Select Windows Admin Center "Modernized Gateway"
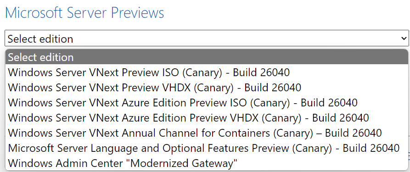 tap(207, 163)
